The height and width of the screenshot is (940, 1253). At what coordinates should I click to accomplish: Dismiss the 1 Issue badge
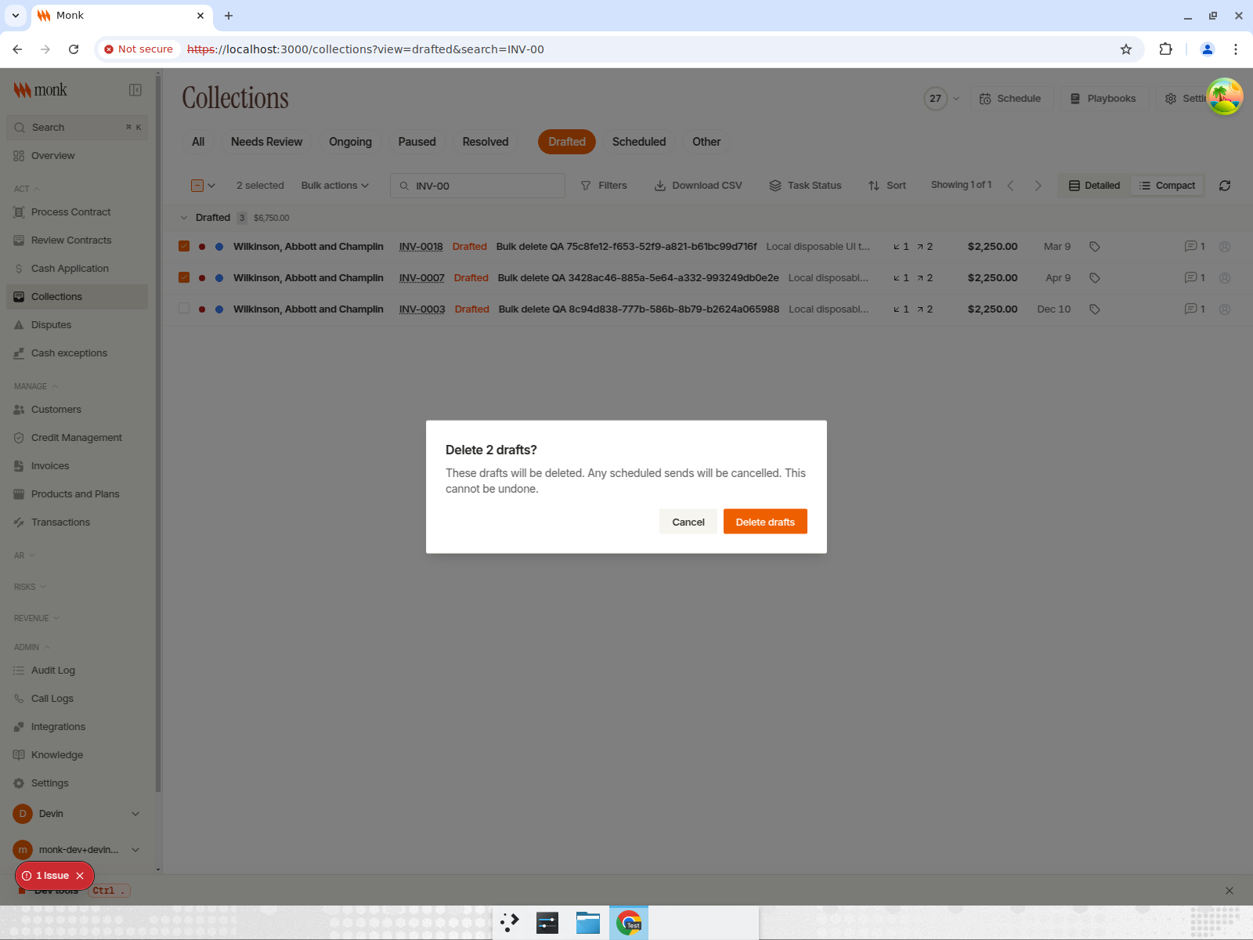click(80, 876)
